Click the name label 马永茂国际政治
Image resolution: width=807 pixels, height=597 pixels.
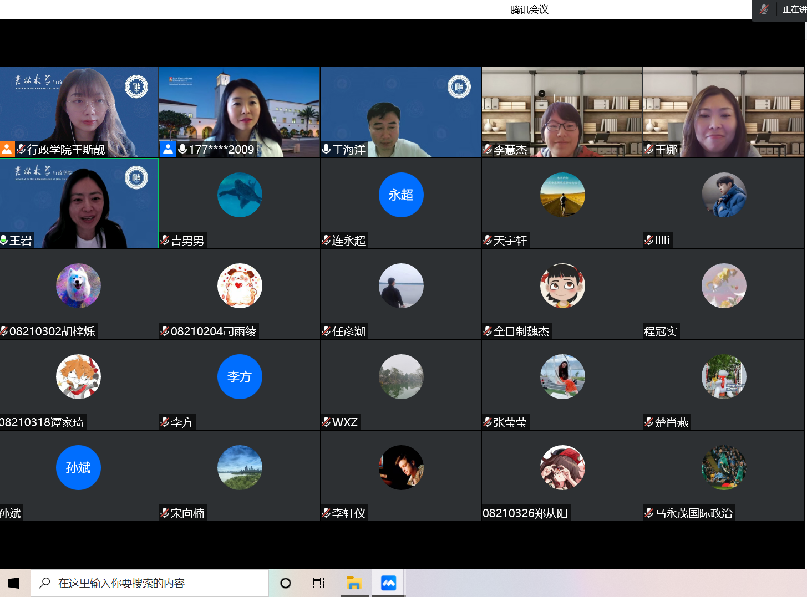click(693, 513)
